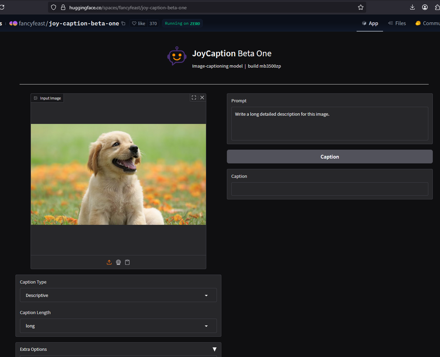Click the puppy input image
The image size is (440, 357).
coord(118,174)
